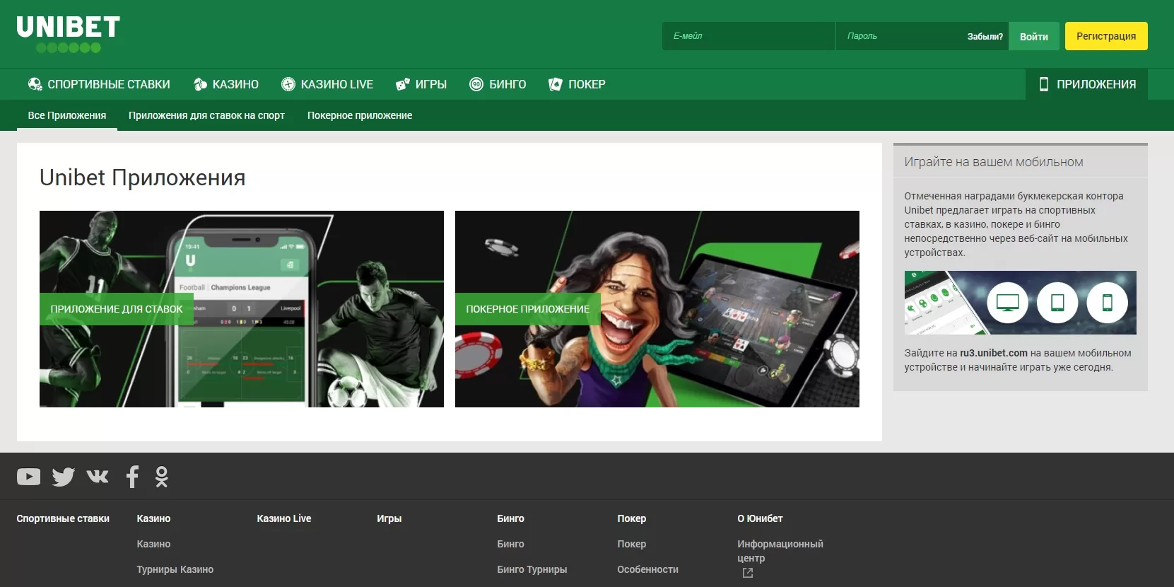Click footer link Информационный центр

point(780,551)
